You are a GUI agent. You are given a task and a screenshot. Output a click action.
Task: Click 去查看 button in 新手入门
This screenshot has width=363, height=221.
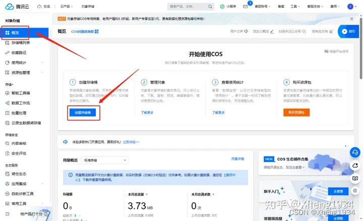tap(338, 191)
